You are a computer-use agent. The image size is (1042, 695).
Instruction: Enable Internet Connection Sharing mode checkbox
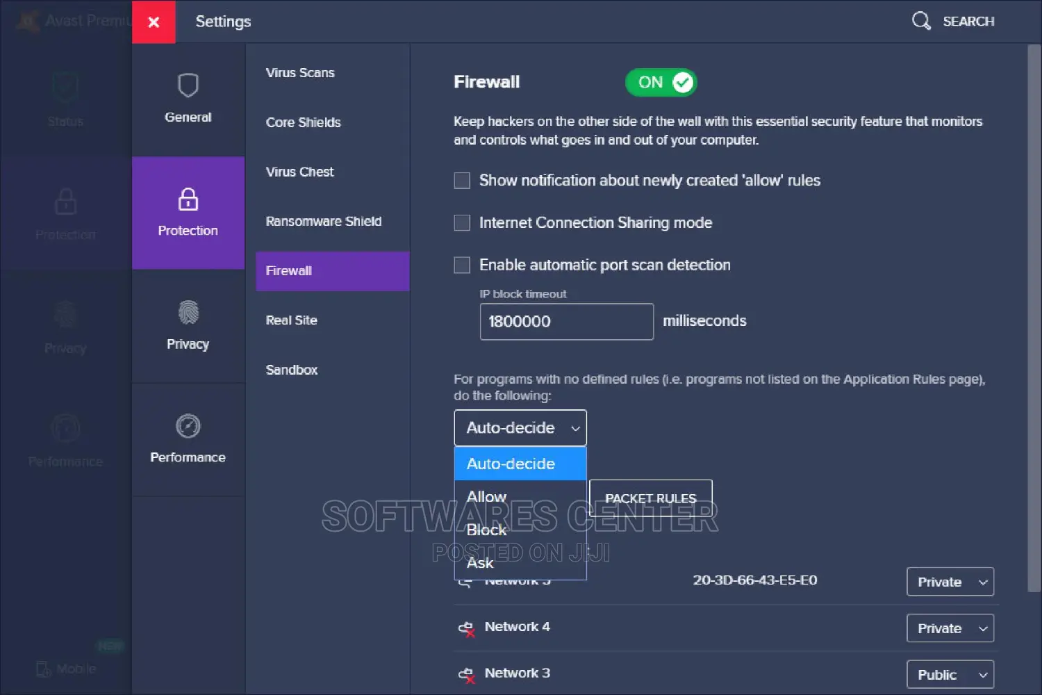pyautogui.click(x=462, y=222)
